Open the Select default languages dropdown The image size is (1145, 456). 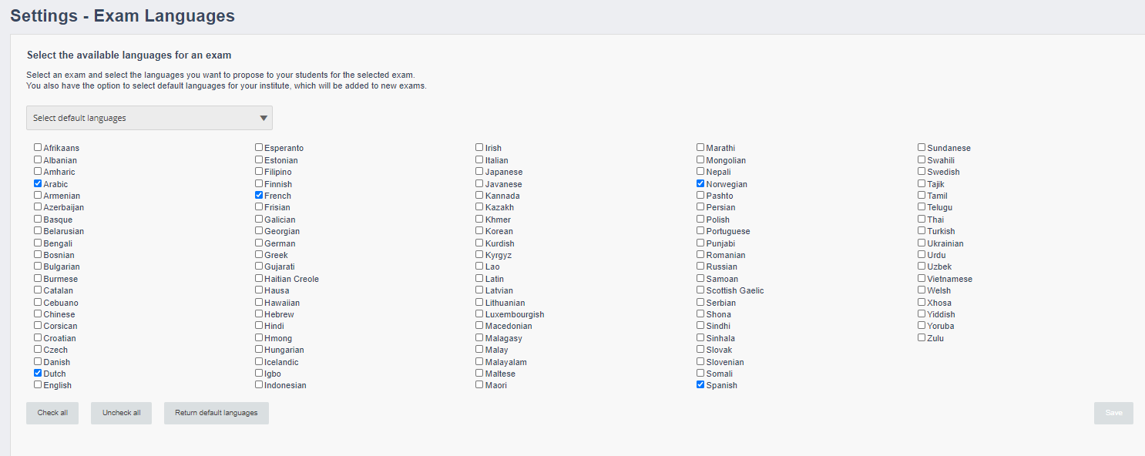[x=149, y=118]
